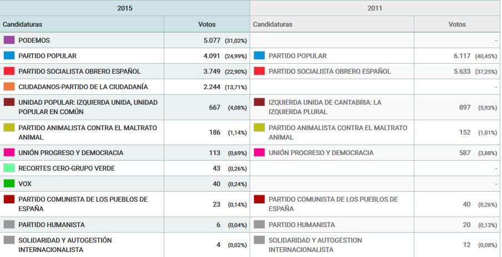Click Ciudadanos-Partido de la Ciudadanía name

[83, 87]
